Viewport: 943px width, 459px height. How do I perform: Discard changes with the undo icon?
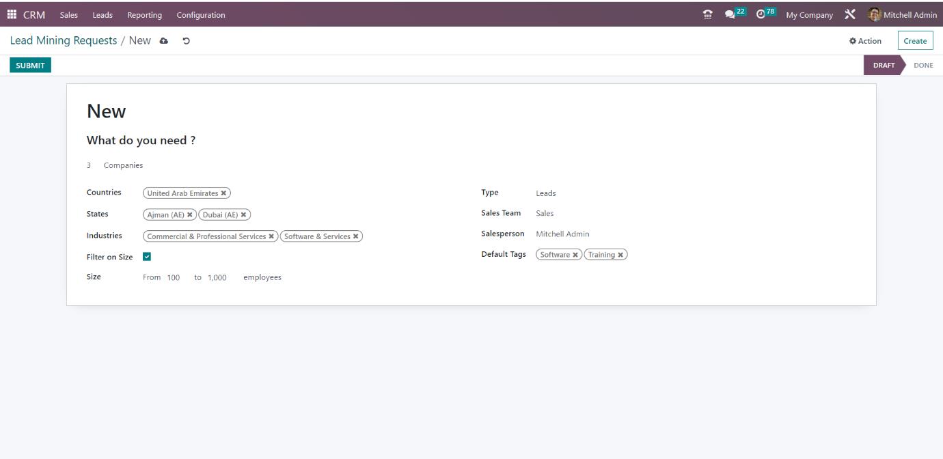click(x=186, y=41)
